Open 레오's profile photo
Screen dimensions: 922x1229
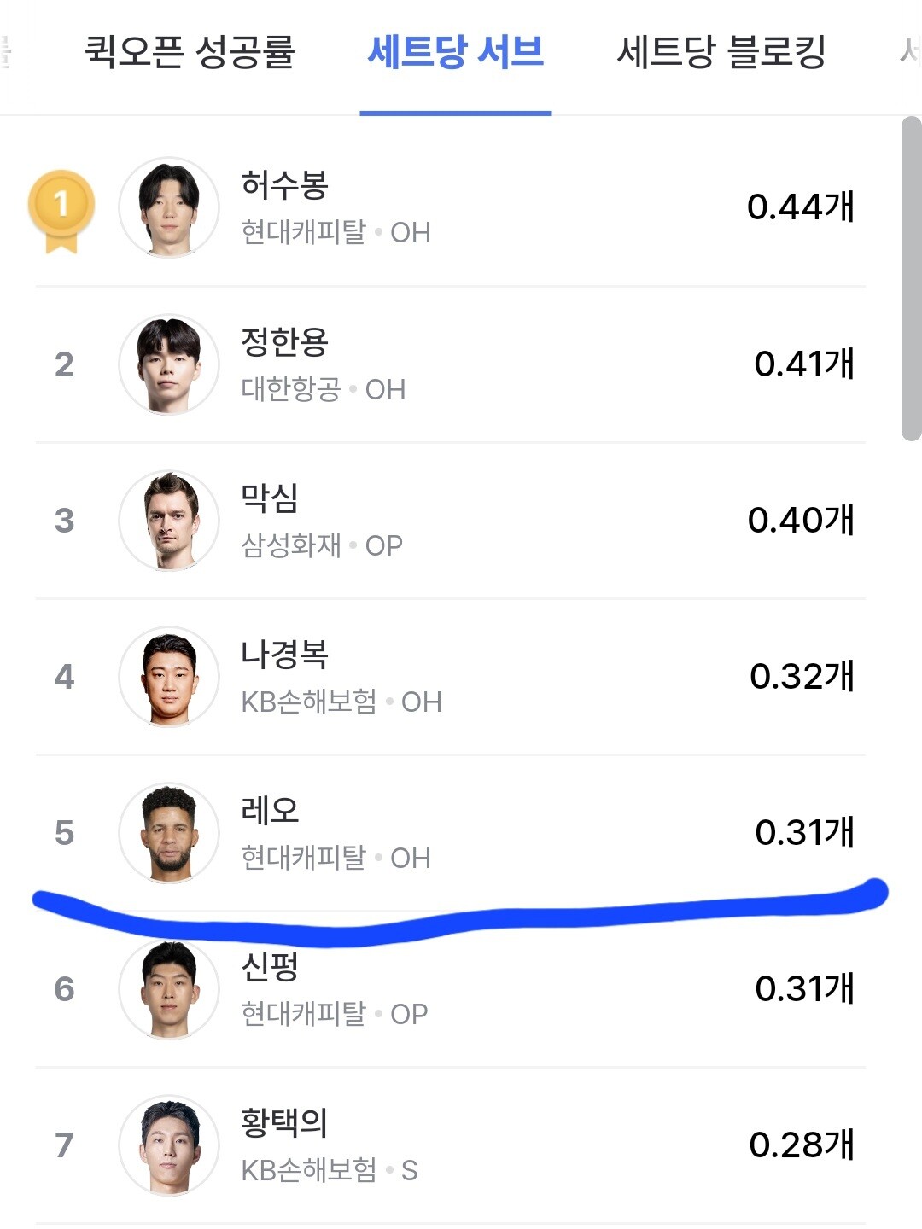pos(169,833)
